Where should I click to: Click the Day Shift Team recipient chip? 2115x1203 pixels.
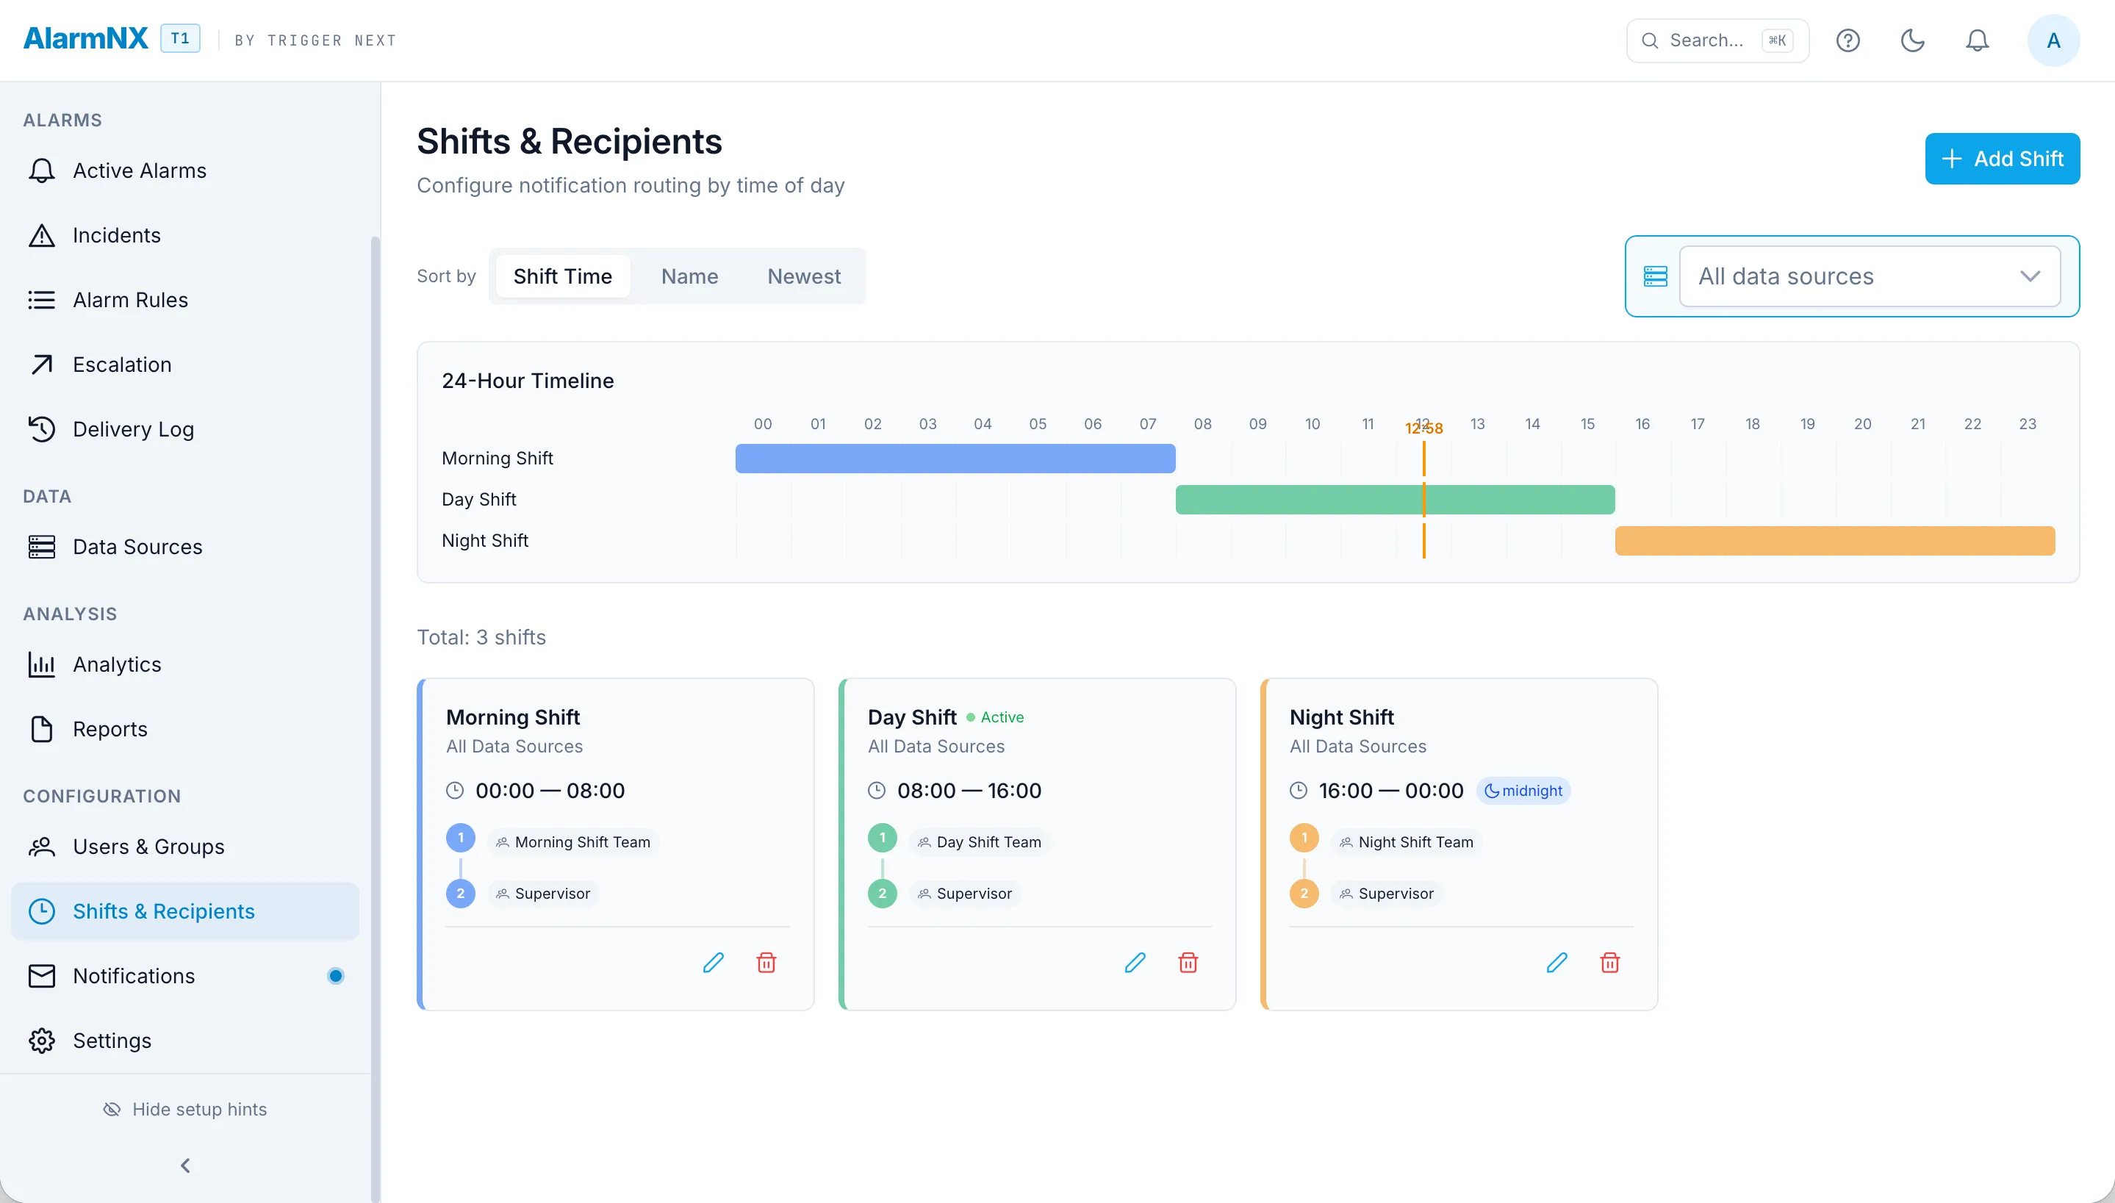coord(979,842)
